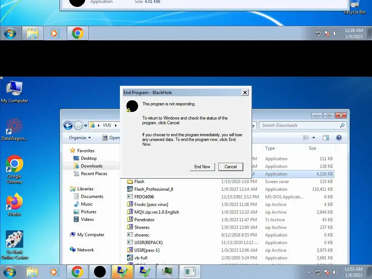Image resolution: width=372 pixels, height=279 pixels.
Task: Select Downloads under Favorites
Action: [91, 166]
